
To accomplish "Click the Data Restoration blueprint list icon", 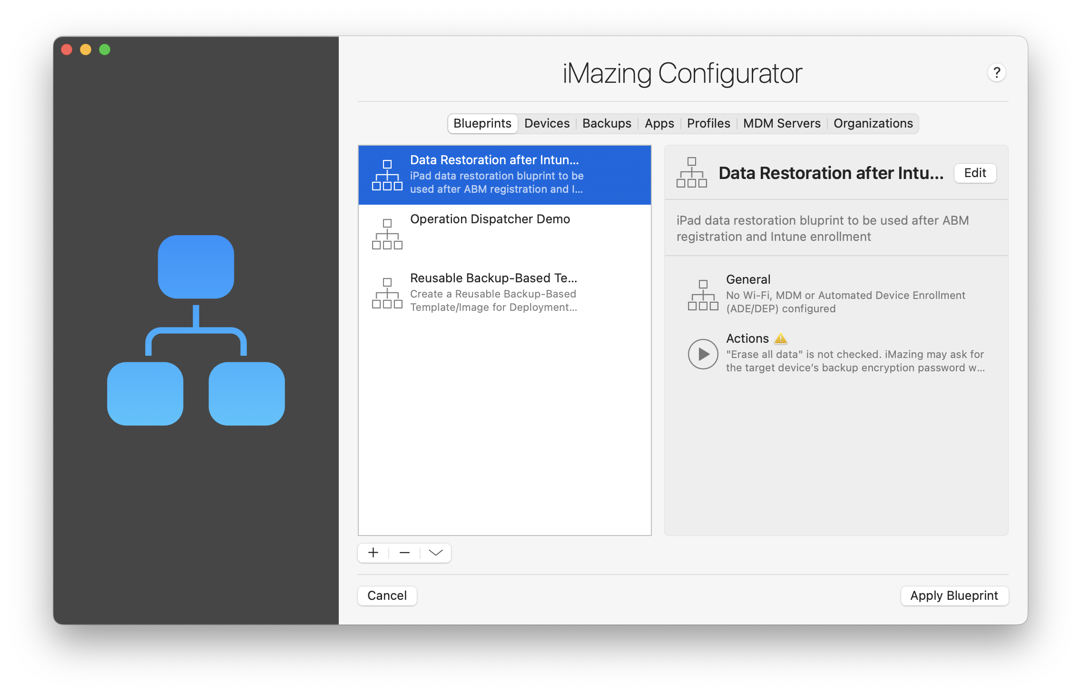I will pyautogui.click(x=387, y=175).
